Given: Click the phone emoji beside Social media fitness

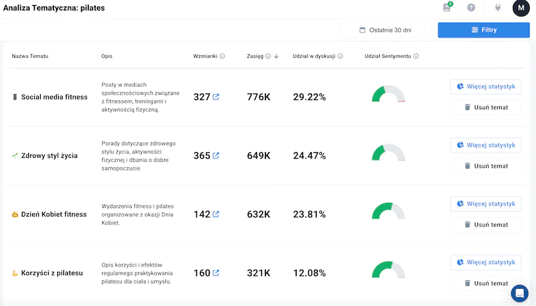Looking at the screenshot, I should point(14,97).
